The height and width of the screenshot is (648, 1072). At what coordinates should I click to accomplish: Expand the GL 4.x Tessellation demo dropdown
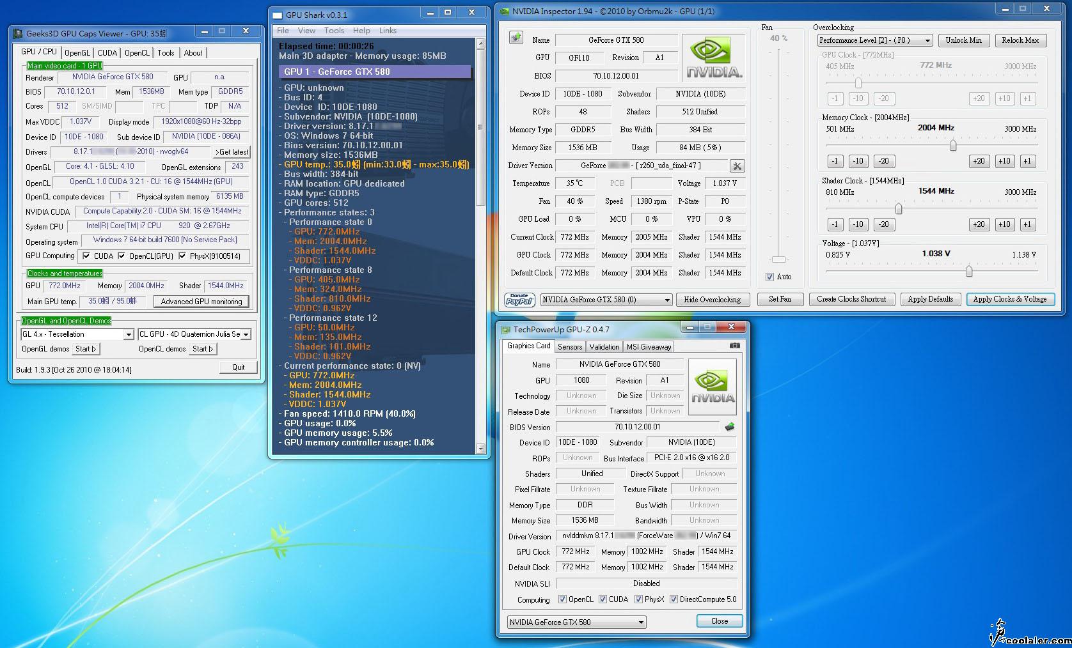pos(128,334)
